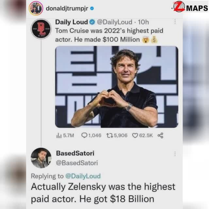Open the @BasedSatori handle
The height and width of the screenshot is (209, 209).
click(x=77, y=163)
